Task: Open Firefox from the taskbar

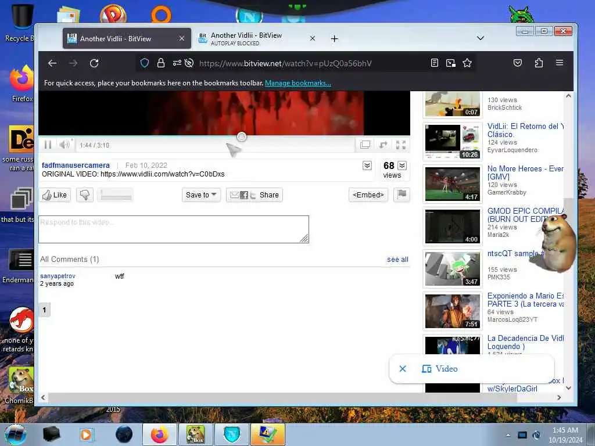Action: (x=160, y=434)
